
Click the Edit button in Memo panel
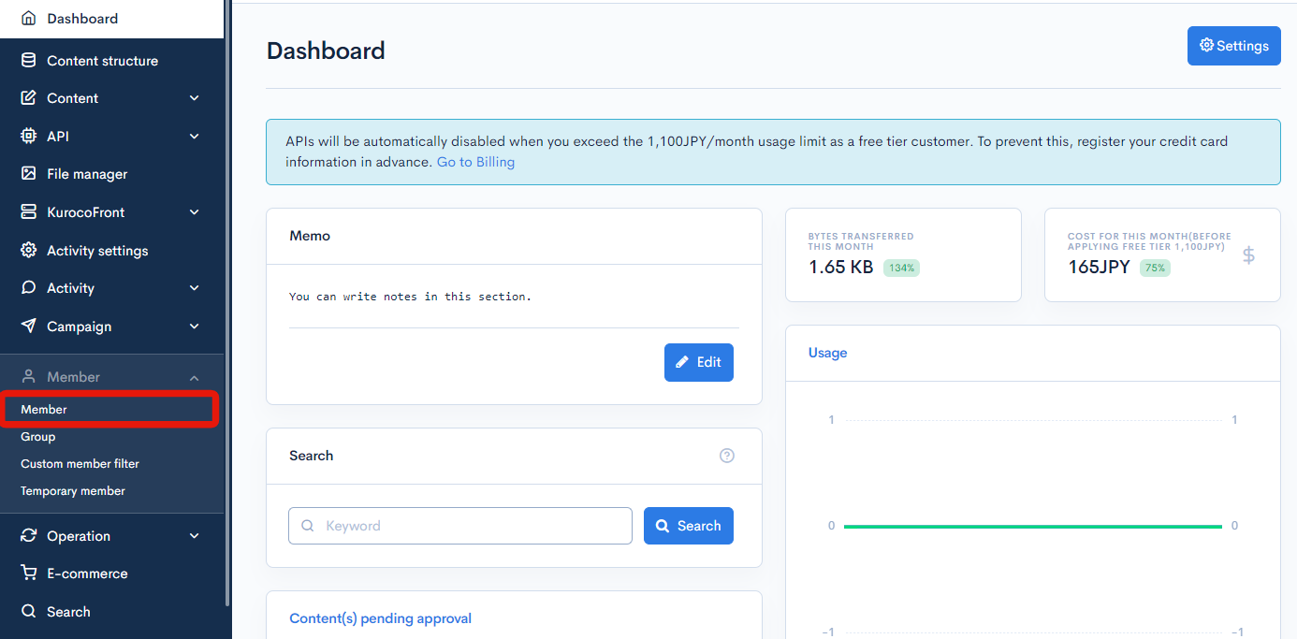[698, 362]
